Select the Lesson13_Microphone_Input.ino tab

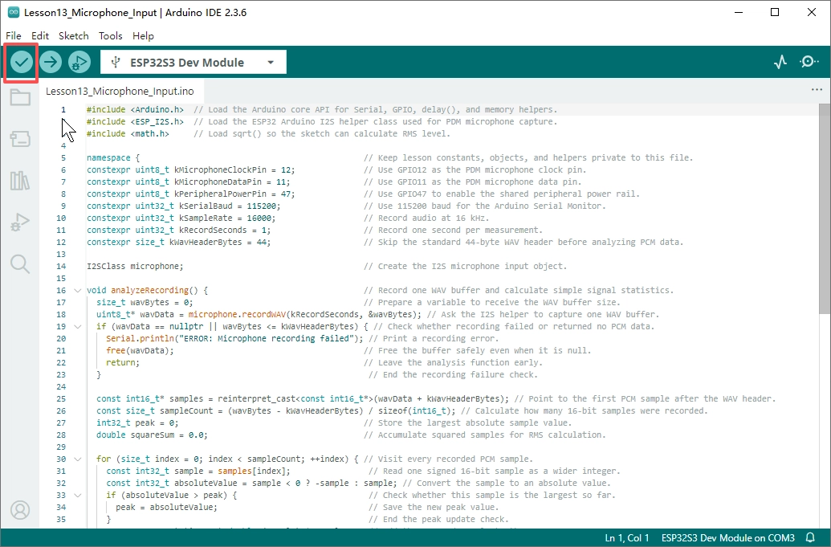click(120, 92)
